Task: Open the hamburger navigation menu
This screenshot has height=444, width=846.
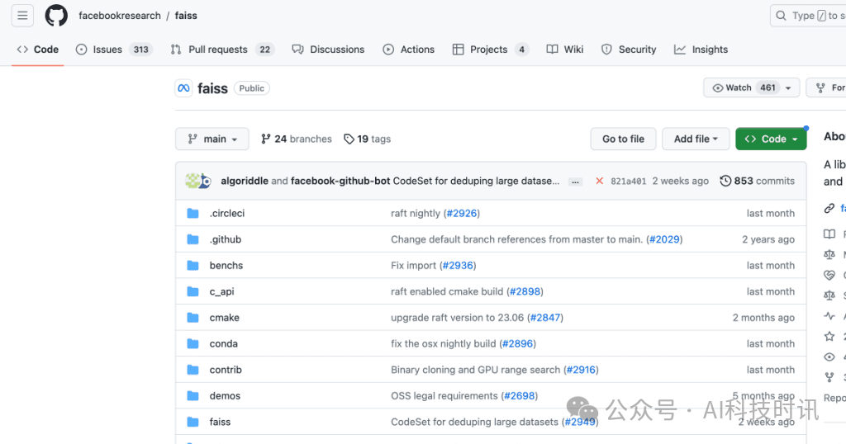Action: pyautogui.click(x=22, y=16)
